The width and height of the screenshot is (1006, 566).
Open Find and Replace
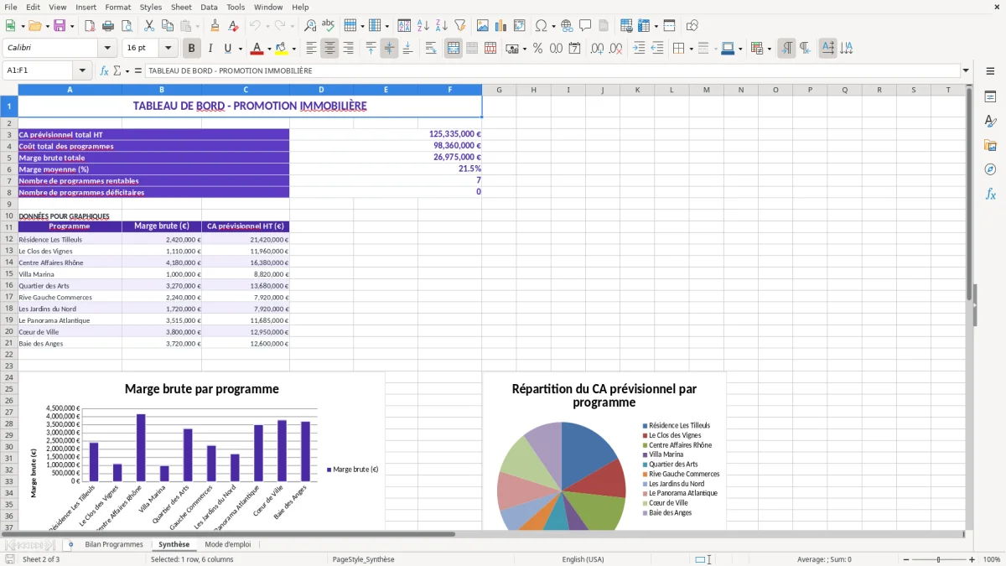coord(310,26)
